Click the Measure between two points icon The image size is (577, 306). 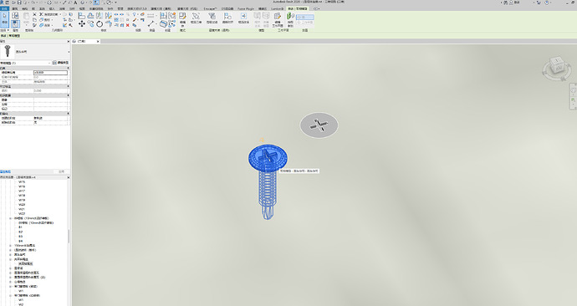[151, 24]
